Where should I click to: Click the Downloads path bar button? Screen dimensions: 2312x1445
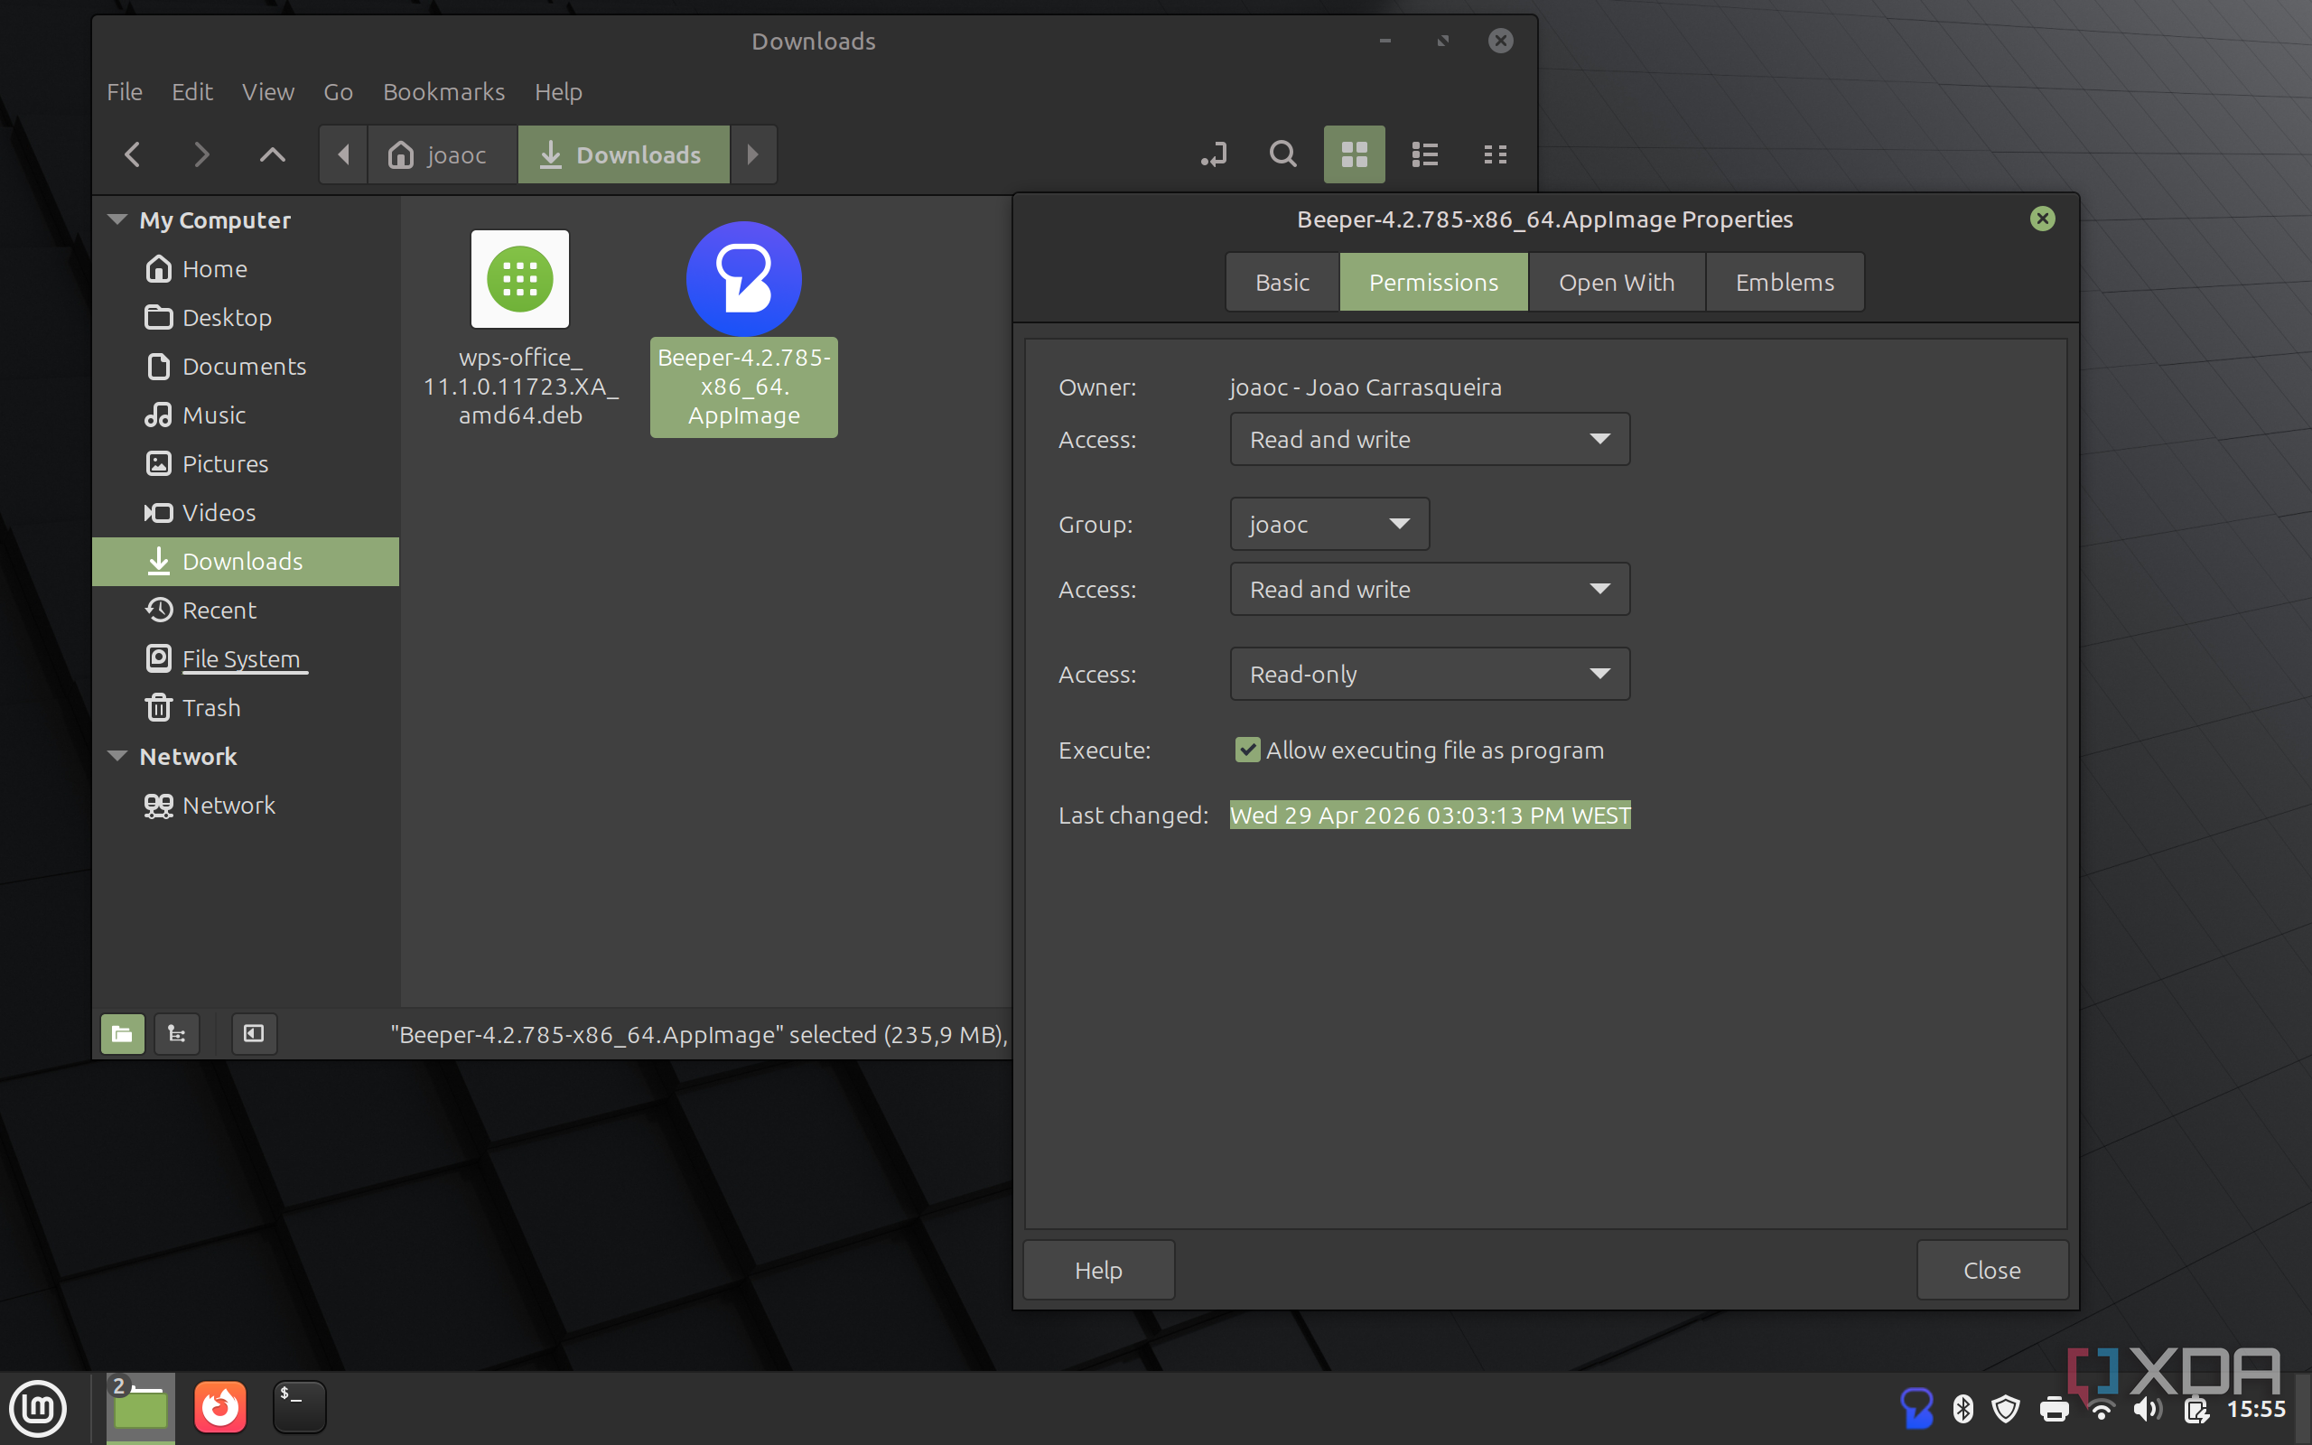coord(623,154)
